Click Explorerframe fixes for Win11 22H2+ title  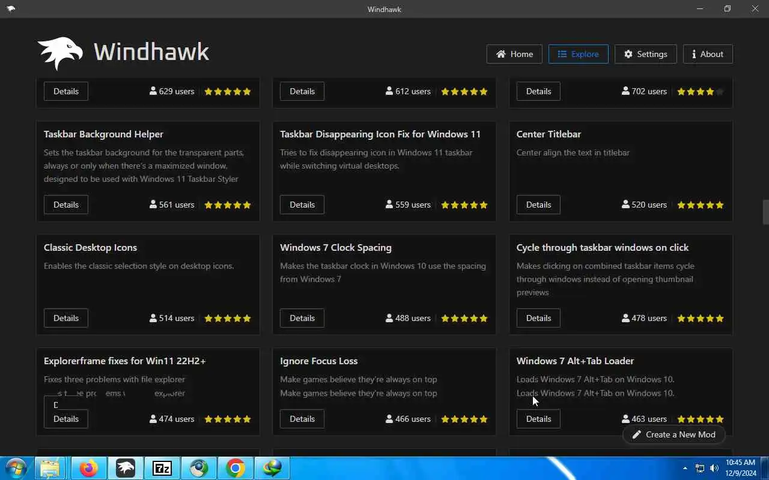(125, 361)
